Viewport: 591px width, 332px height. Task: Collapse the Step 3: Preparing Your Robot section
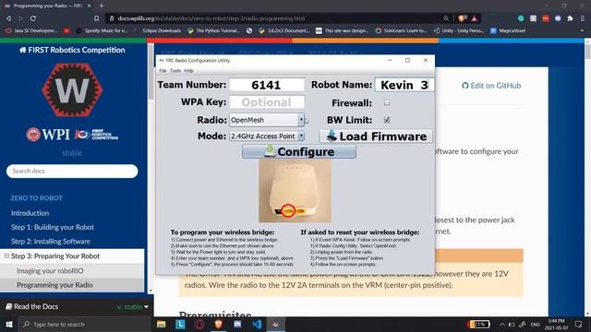click(6, 256)
